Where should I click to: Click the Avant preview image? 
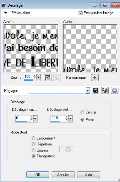pyautogui.click(x=31, y=48)
